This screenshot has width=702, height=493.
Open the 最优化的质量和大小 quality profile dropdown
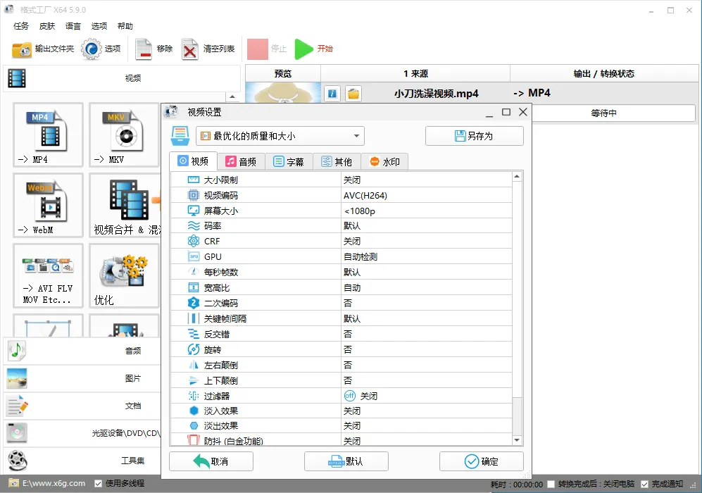280,135
